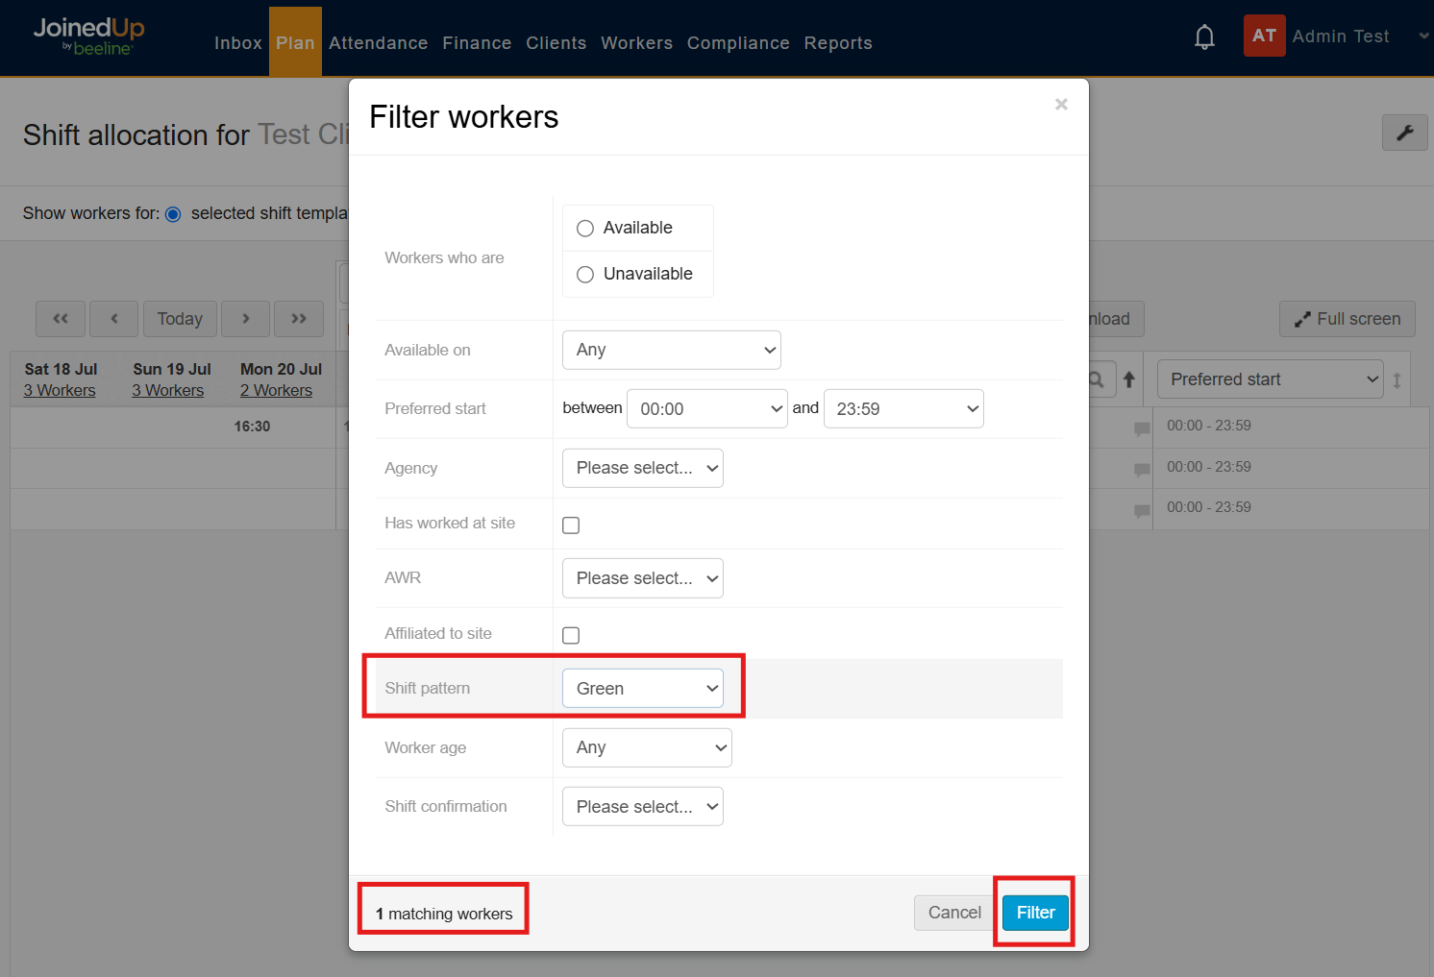This screenshot has width=1434, height=977.
Task: Select the Available radio button
Action: 585,229
